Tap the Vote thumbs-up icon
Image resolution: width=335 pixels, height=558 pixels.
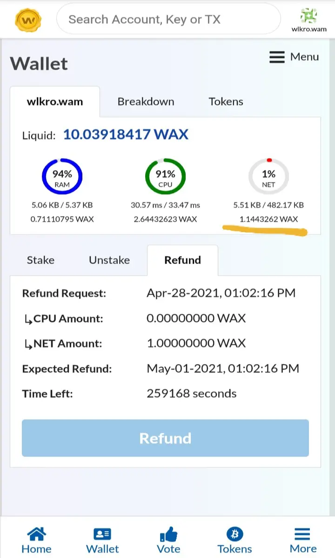tap(168, 533)
